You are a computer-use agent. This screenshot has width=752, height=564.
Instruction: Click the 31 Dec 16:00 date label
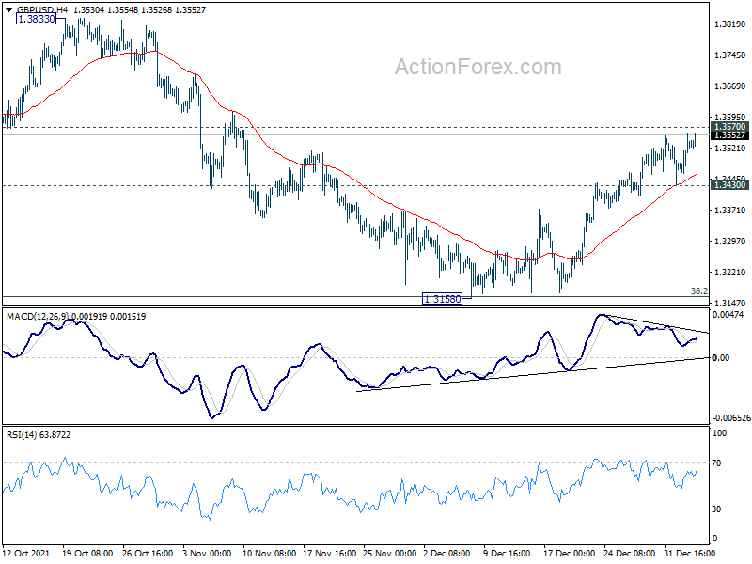689,554
